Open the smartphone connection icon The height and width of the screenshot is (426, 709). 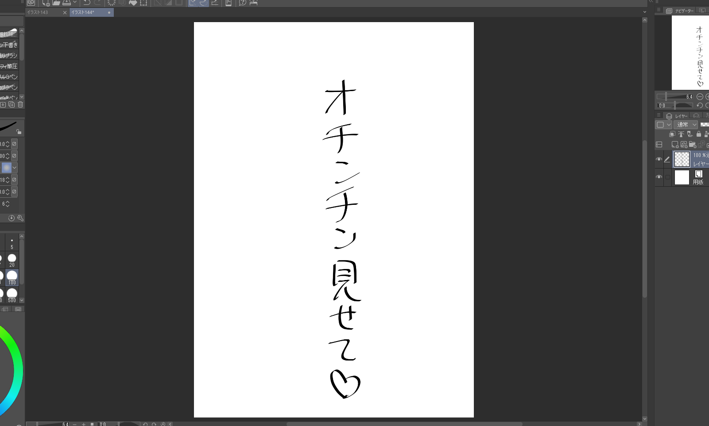pyautogui.click(x=229, y=3)
